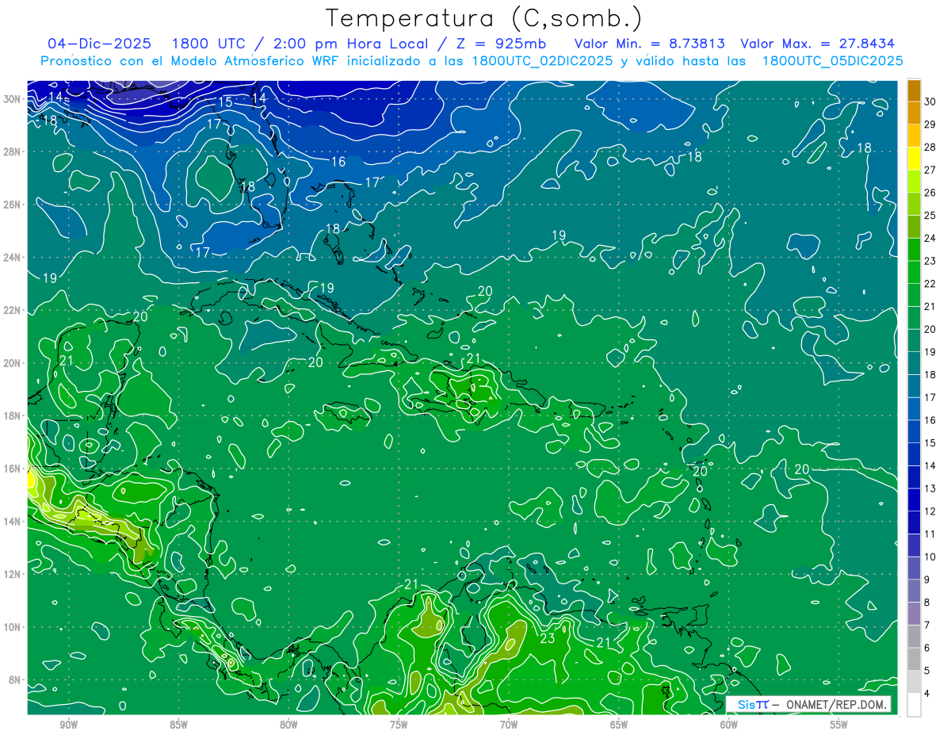Click valid-until time '1800UTC_05DIC2025'
Viewport: 951px width, 735px height.
832,61
